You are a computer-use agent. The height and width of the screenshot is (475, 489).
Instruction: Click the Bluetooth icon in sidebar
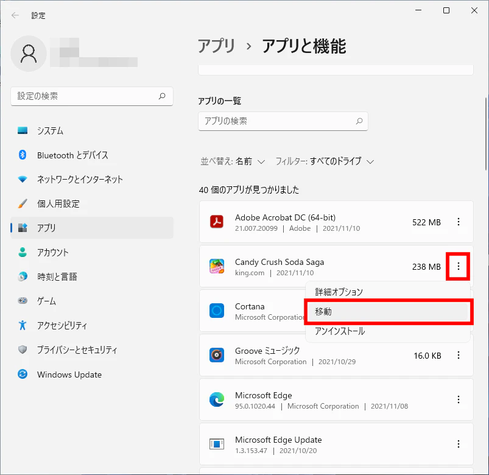pyautogui.click(x=23, y=155)
